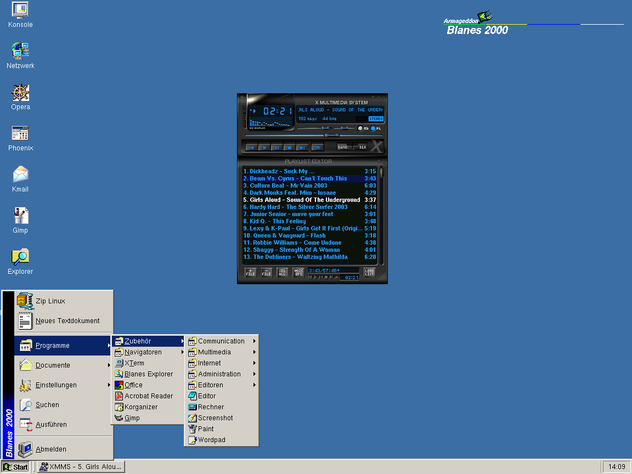Expand the Editoren submenu

click(221, 385)
